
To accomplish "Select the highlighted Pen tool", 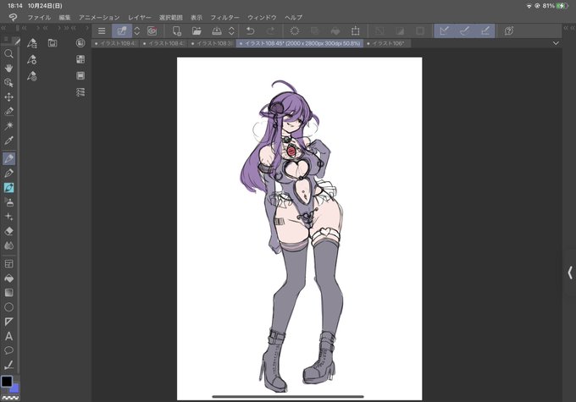I will tap(8, 158).
